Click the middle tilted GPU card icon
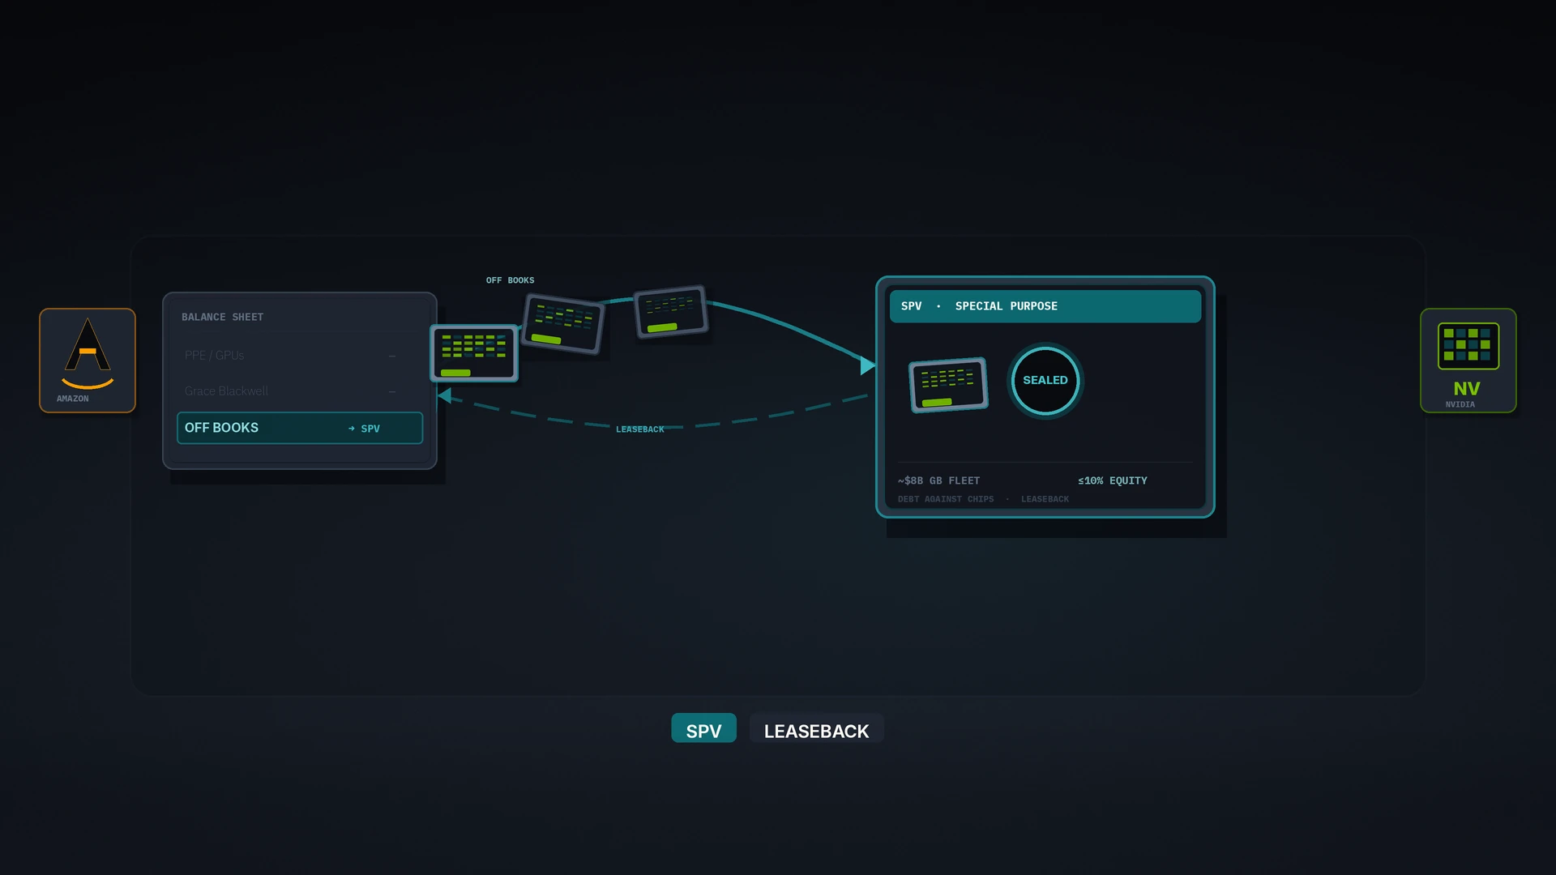 562,323
